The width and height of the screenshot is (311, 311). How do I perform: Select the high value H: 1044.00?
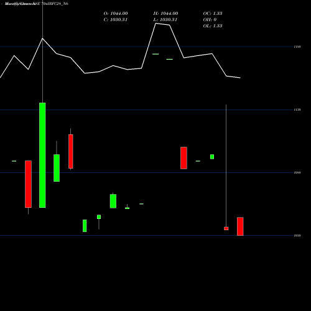point(165,14)
